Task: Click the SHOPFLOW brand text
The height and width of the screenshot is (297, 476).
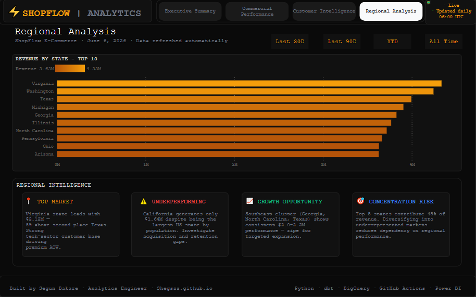Action: point(46,14)
